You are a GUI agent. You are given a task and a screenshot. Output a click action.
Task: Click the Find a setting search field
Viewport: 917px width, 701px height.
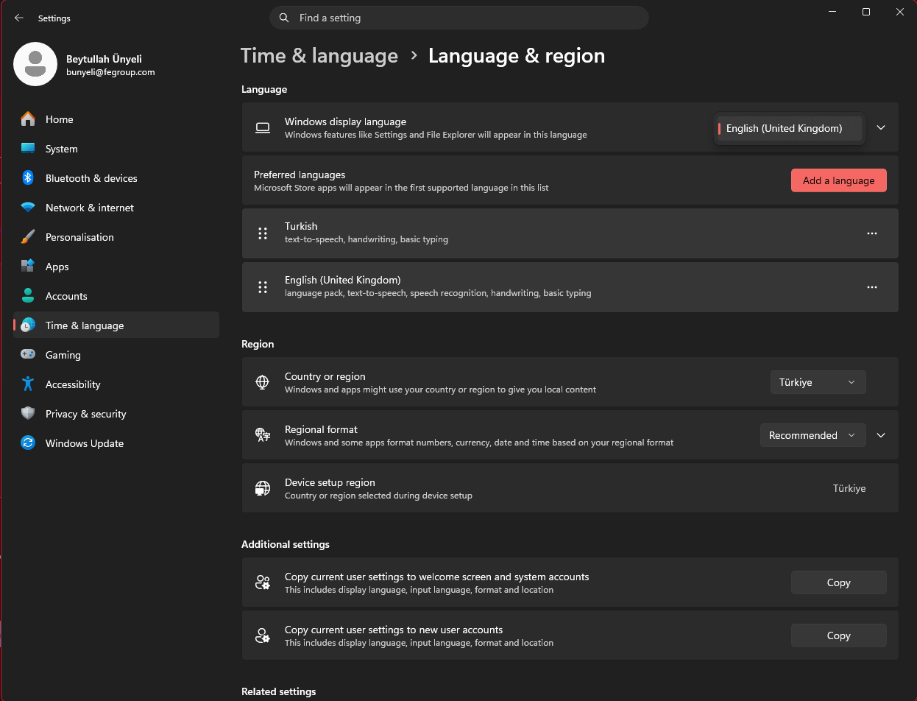(459, 18)
